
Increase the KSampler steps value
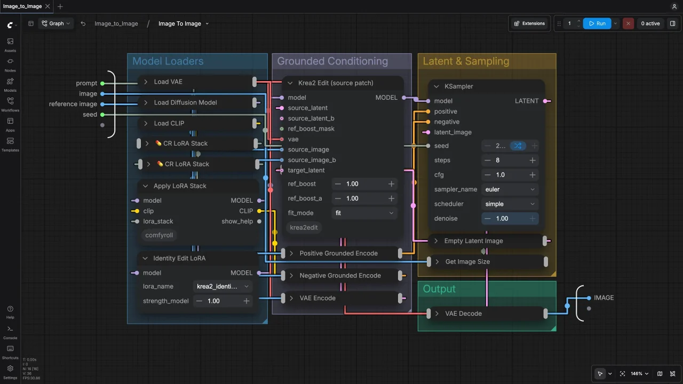533,160
